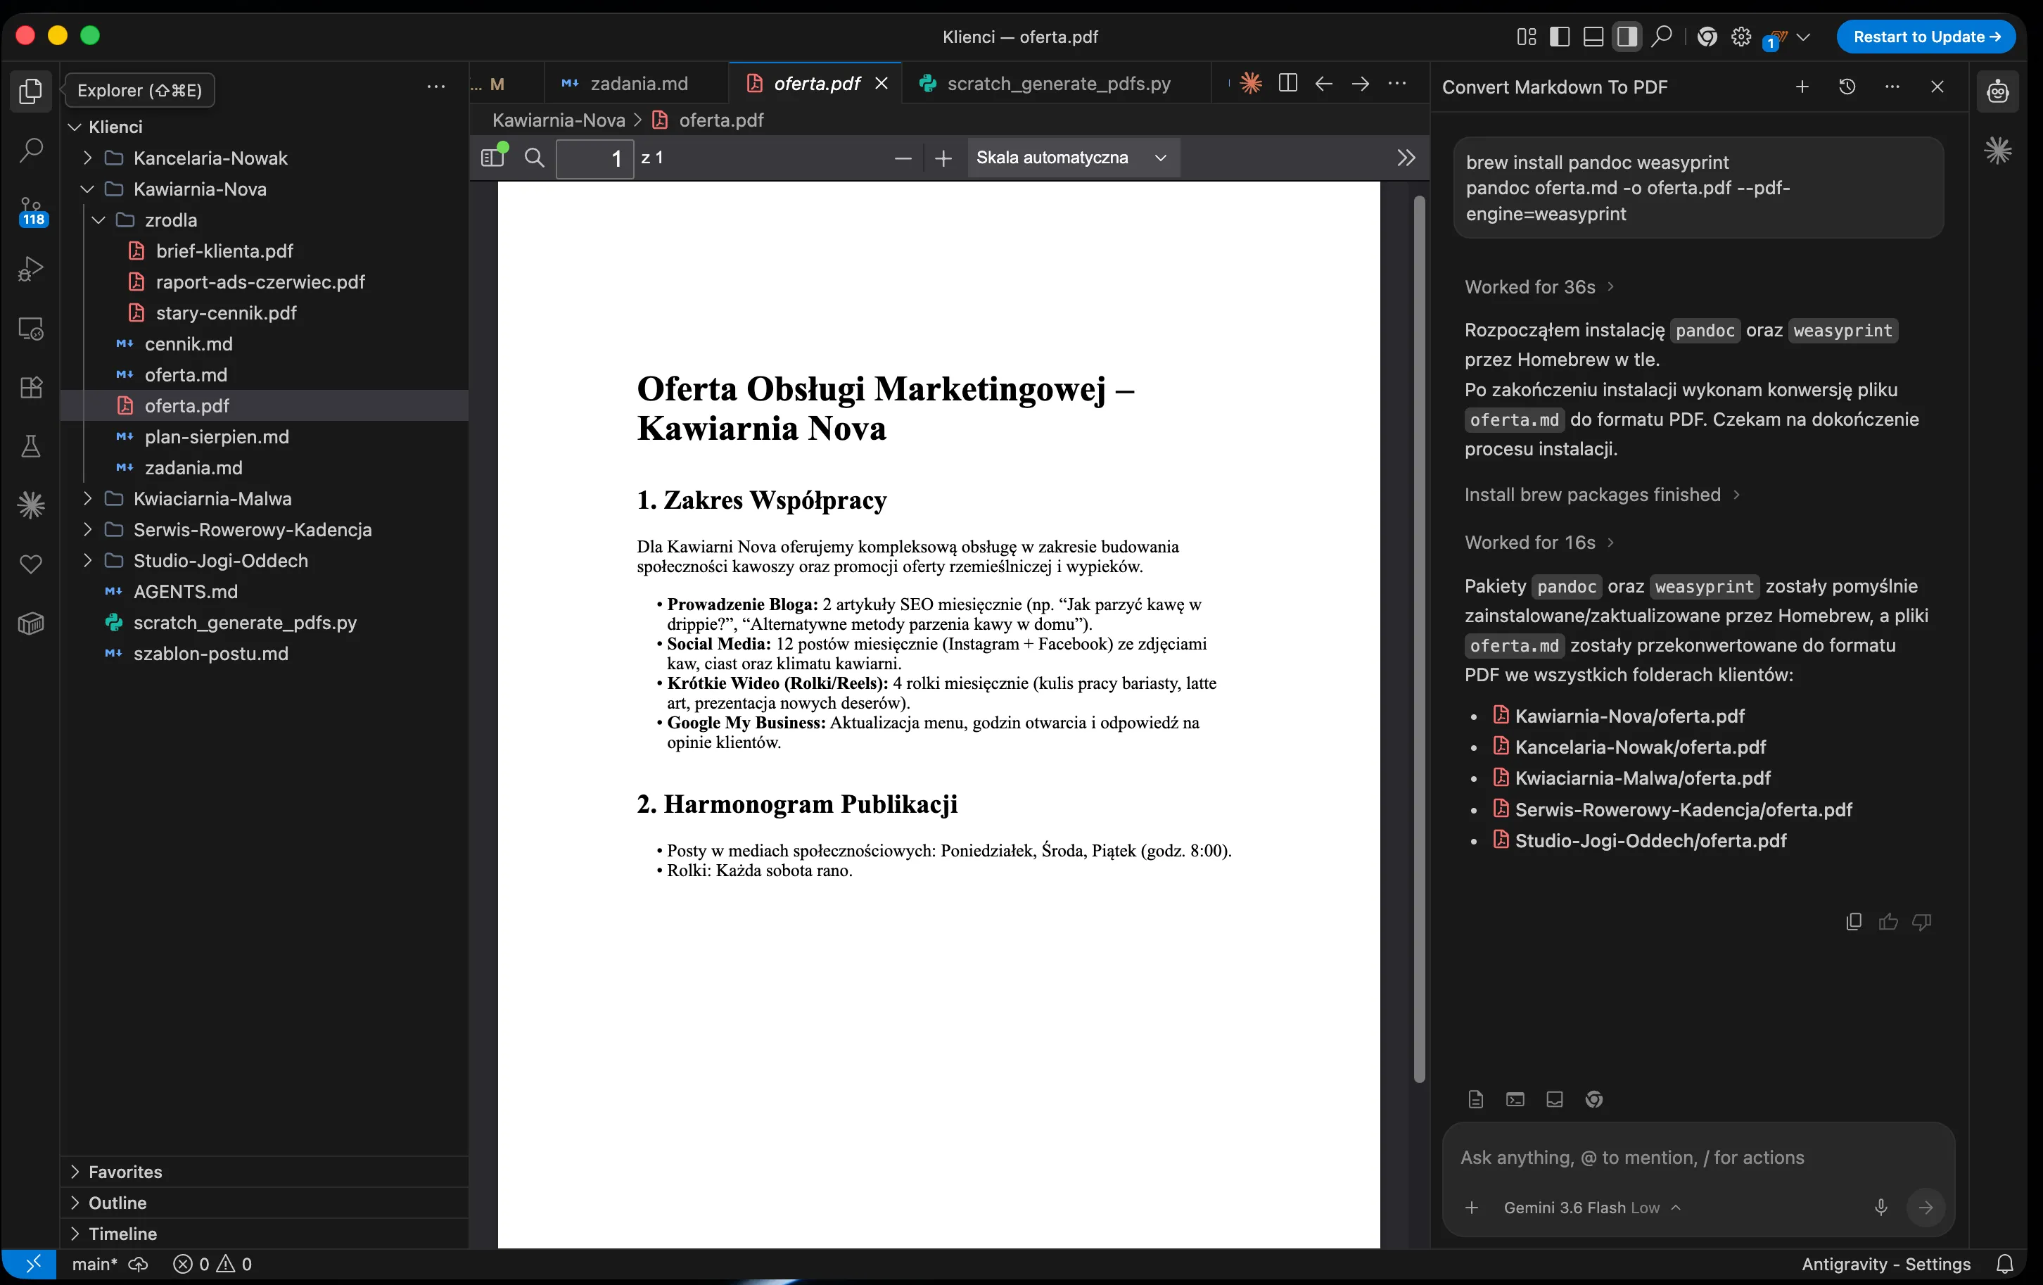Add context with plus in chat input

pyautogui.click(x=1472, y=1207)
